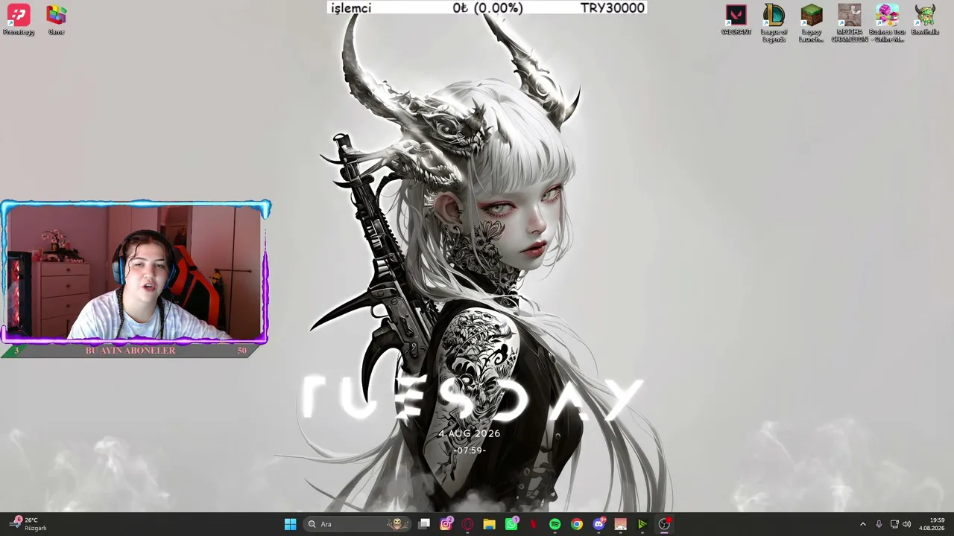Open Discord from the taskbar
Screen dimensions: 954x536
598,524
